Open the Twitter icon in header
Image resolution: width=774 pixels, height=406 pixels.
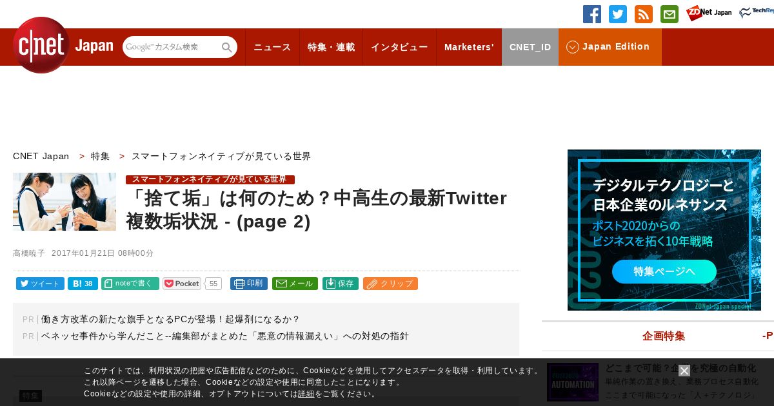[618, 14]
